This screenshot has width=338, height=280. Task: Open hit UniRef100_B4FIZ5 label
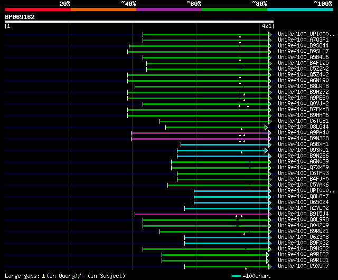(x=303, y=63)
